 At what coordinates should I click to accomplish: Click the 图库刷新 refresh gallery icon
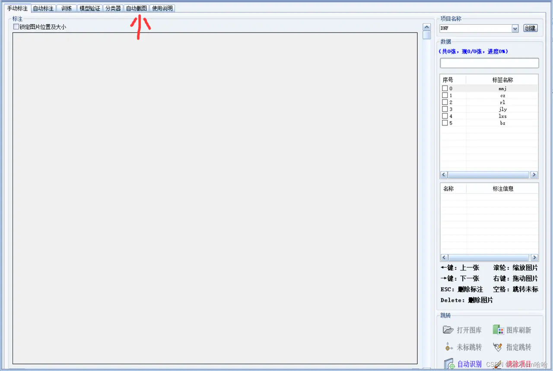(499, 330)
